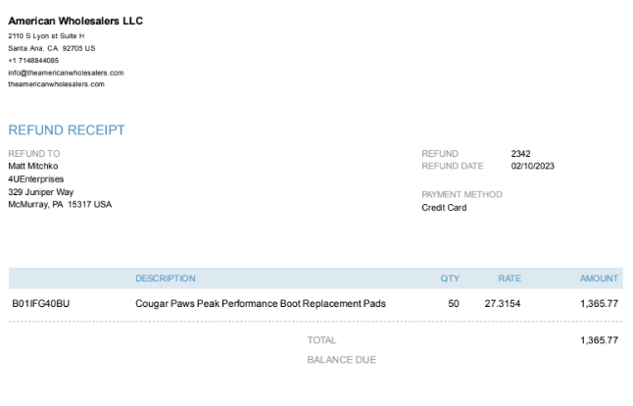The width and height of the screenshot is (633, 406).
Task: Select the refund date 02/10/2023
Action: point(532,166)
